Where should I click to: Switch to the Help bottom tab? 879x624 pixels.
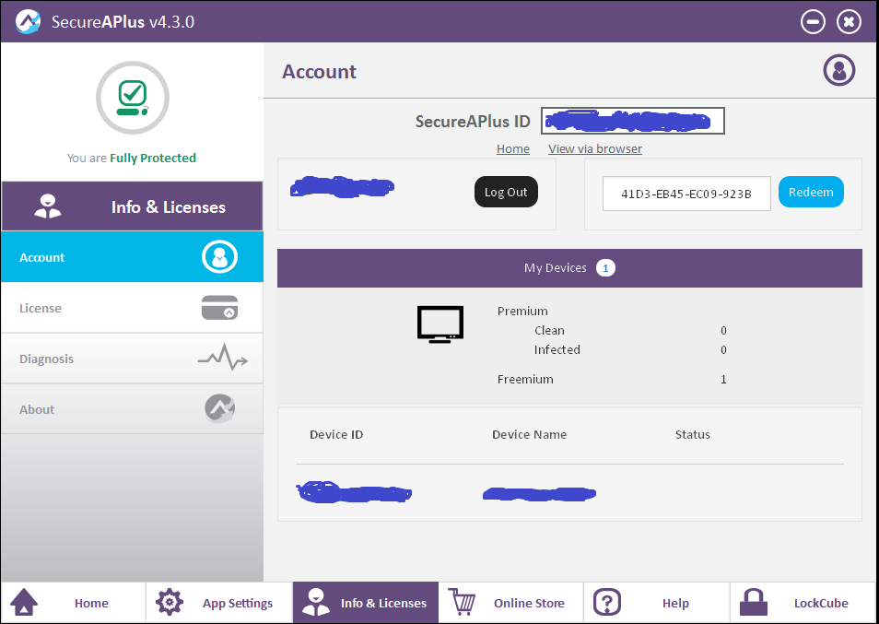tap(657, 602)
